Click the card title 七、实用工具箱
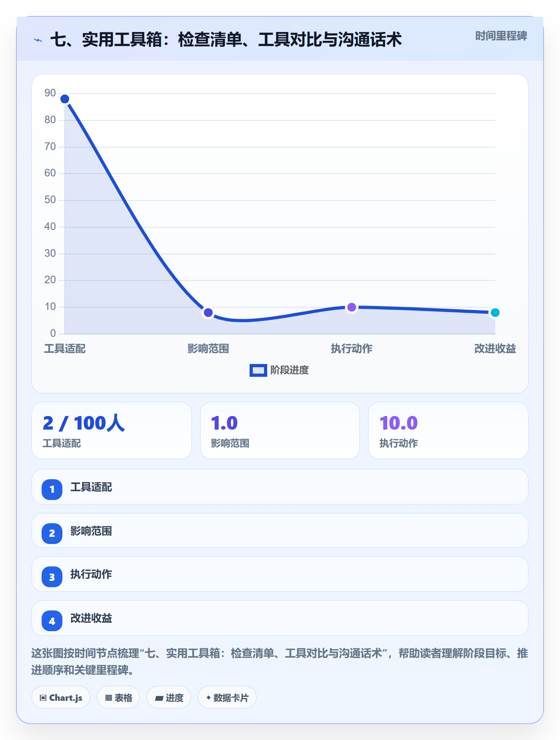Screen dimensions: 560x740 226,40
